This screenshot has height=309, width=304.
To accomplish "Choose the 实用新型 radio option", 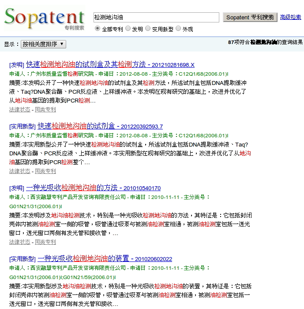I will [x=148, y=29].
